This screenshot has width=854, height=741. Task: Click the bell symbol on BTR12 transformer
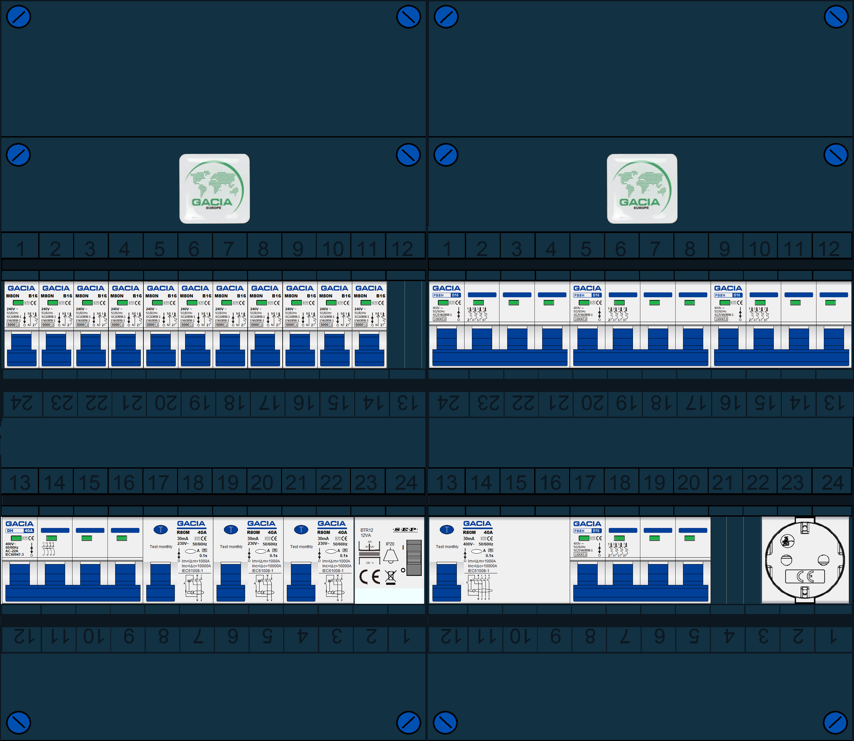pyautogui.click(x=390, y=556)
